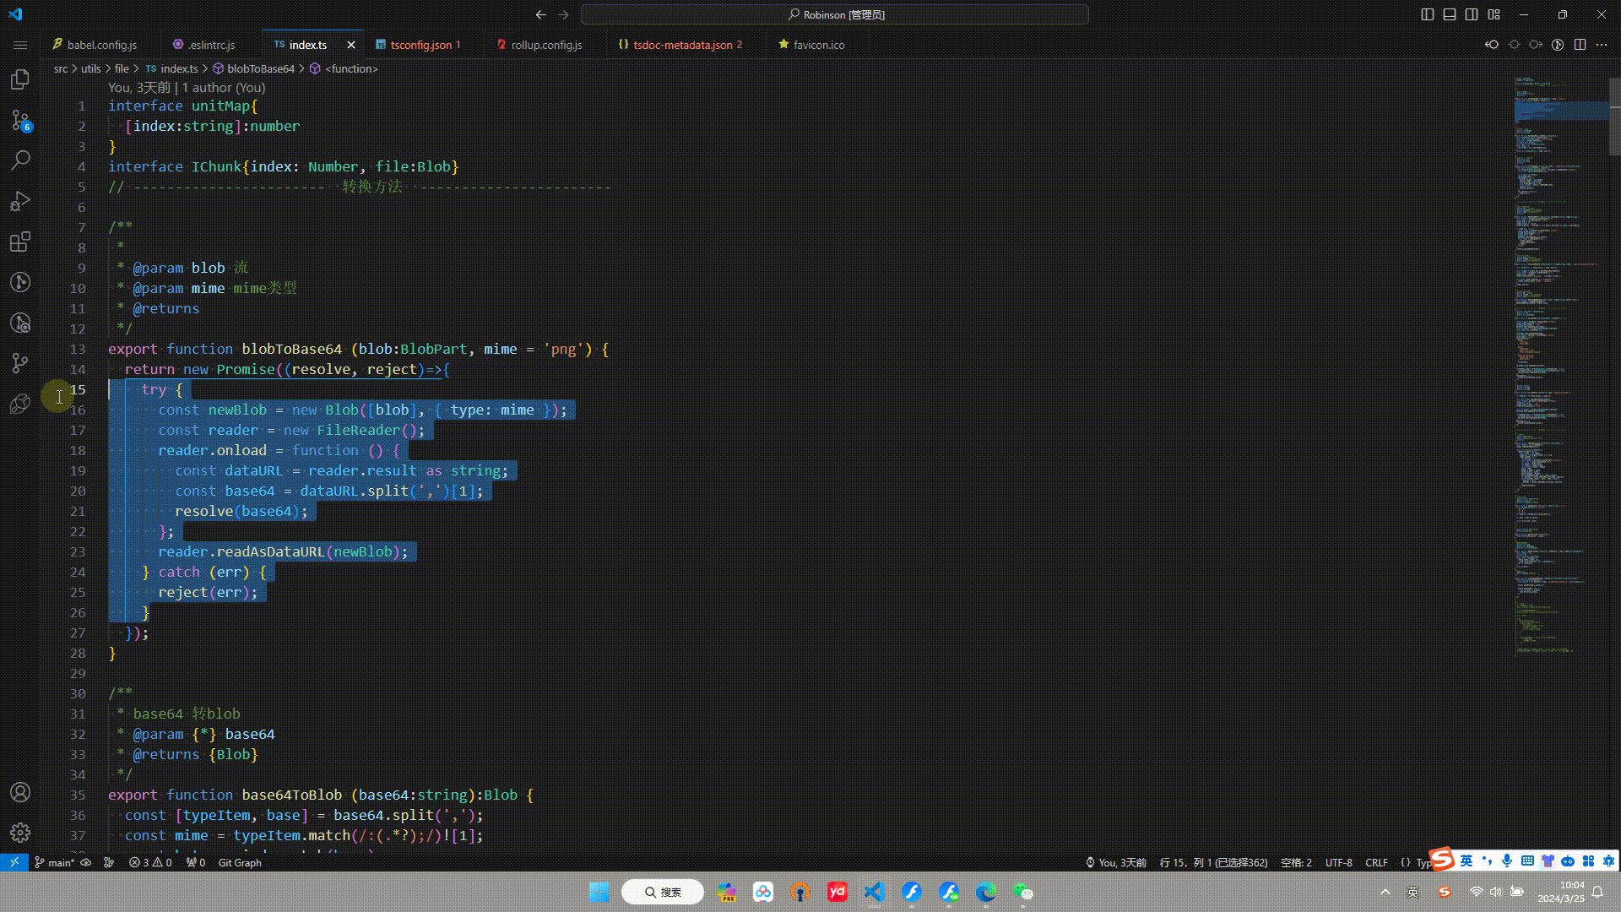Toggle the secondary sidebar visibility
1621x912 pixels.
(1472, 14)
